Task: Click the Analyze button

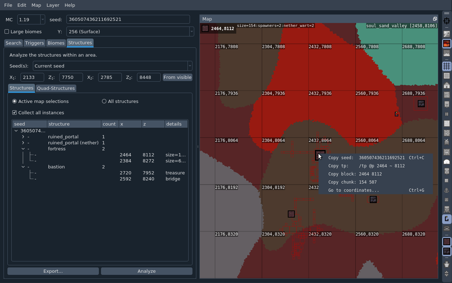Action: point(147,271)
